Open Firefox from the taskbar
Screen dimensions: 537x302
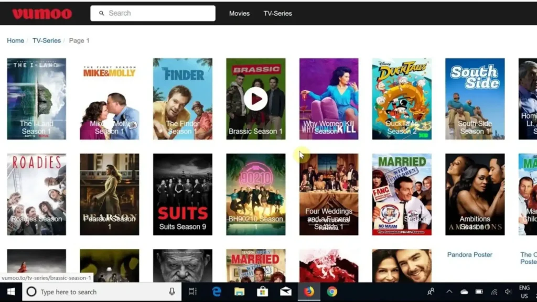(309, 292)
